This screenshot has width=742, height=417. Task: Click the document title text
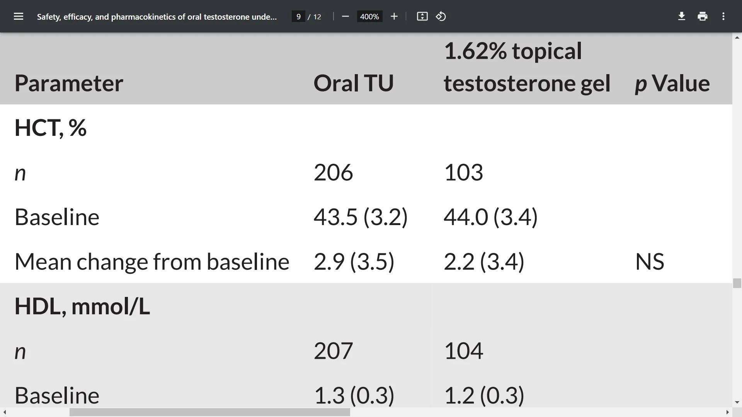(157, 17)
